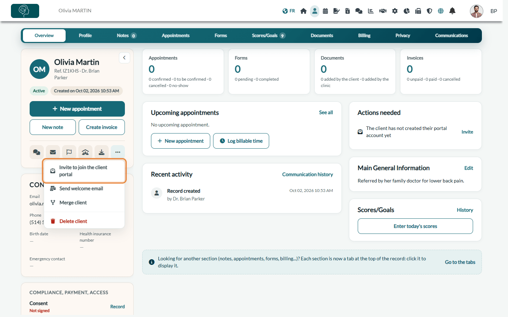Click Log billable time
508x317 pixels.
pyautogui.click(x=241, y=141)
